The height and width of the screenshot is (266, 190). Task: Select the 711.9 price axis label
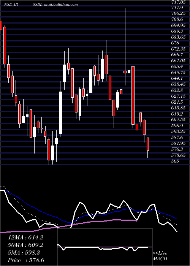tap(177, 8)
